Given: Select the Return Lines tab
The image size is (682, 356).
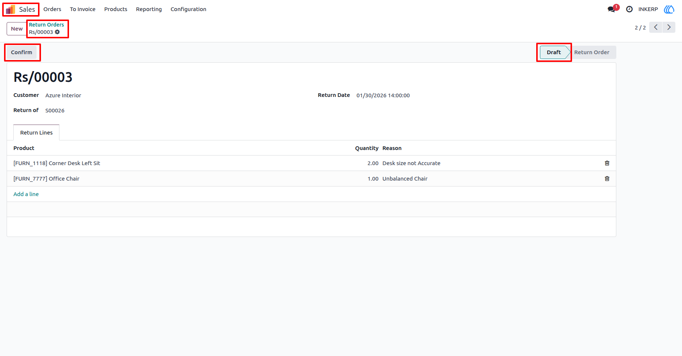Looking at the screenshot, I should coord(37,133).
